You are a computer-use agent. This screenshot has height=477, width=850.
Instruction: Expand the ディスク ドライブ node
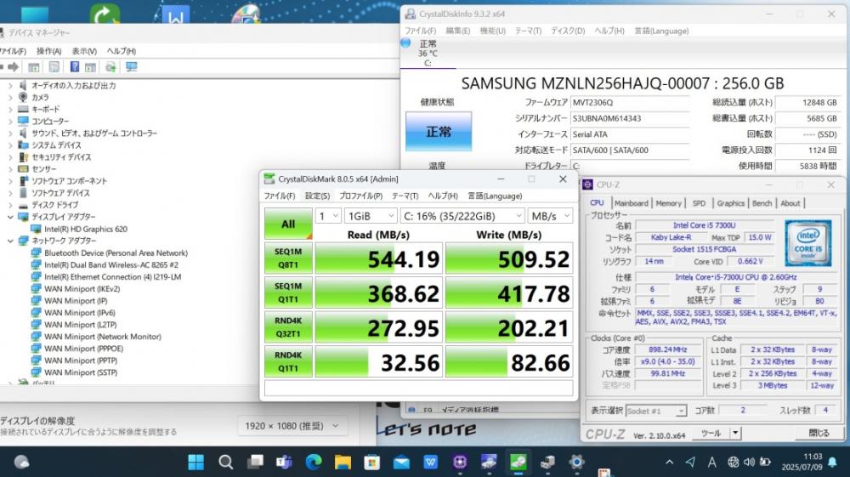(x=10, y=205)
